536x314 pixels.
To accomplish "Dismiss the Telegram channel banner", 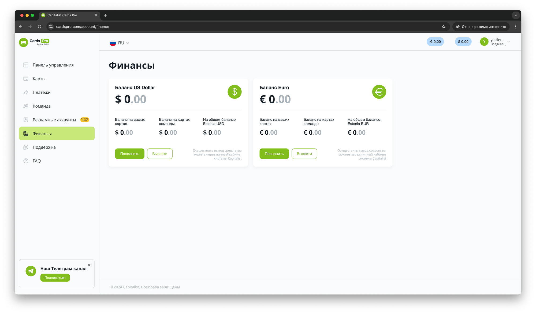I will pyautogui.click(x=89, y=265).
